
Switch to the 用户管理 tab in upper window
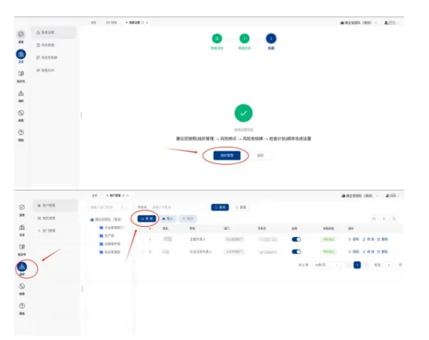tap(112, 22)
